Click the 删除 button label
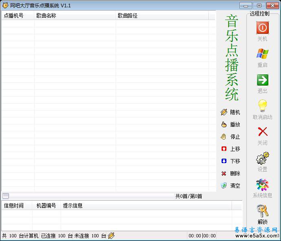281x241 pixels. pos(235,173)
